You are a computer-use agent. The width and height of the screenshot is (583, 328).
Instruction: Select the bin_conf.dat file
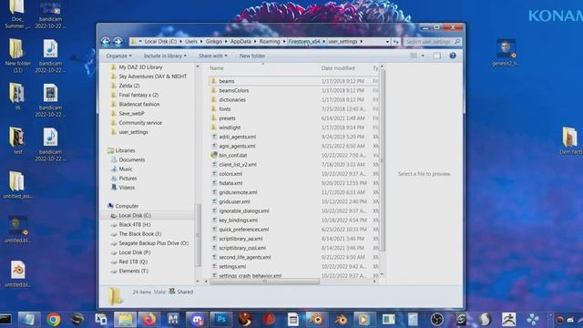(x=233, y=156)
